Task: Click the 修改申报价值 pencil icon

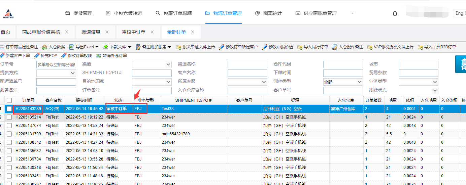Action: (x=265, y=47)
